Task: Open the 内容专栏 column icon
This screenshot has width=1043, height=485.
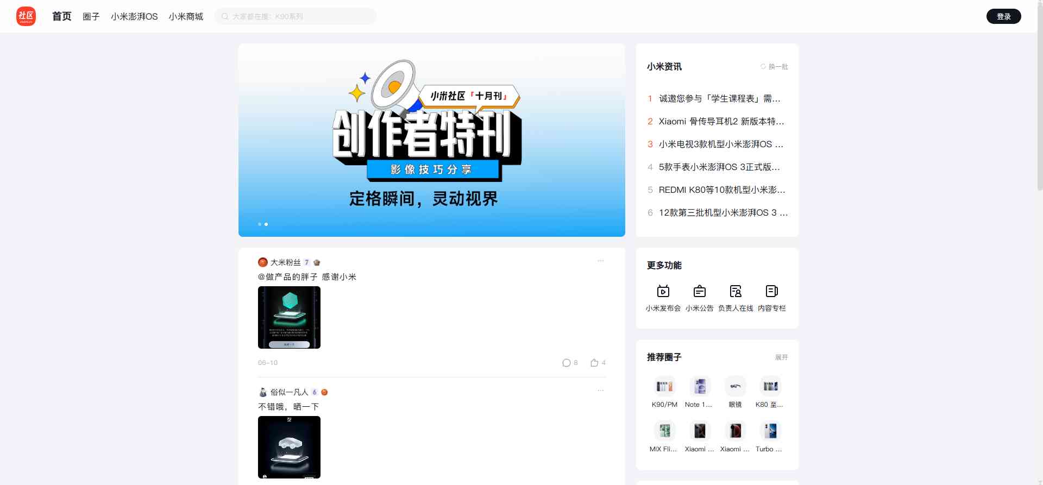Action: click(771, 292)
